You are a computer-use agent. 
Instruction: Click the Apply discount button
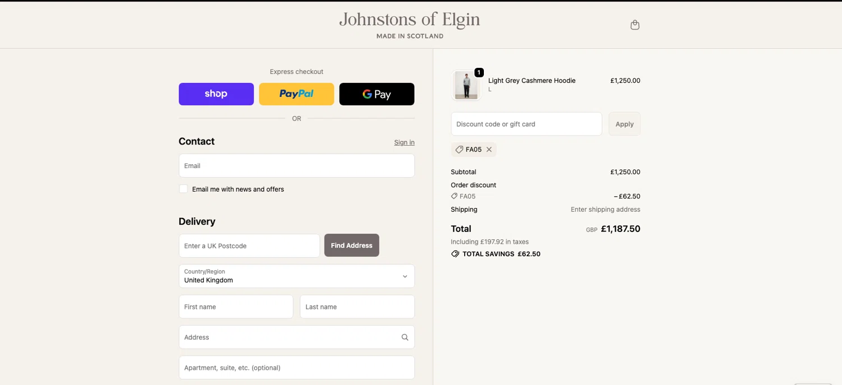[x=624, y=124]
